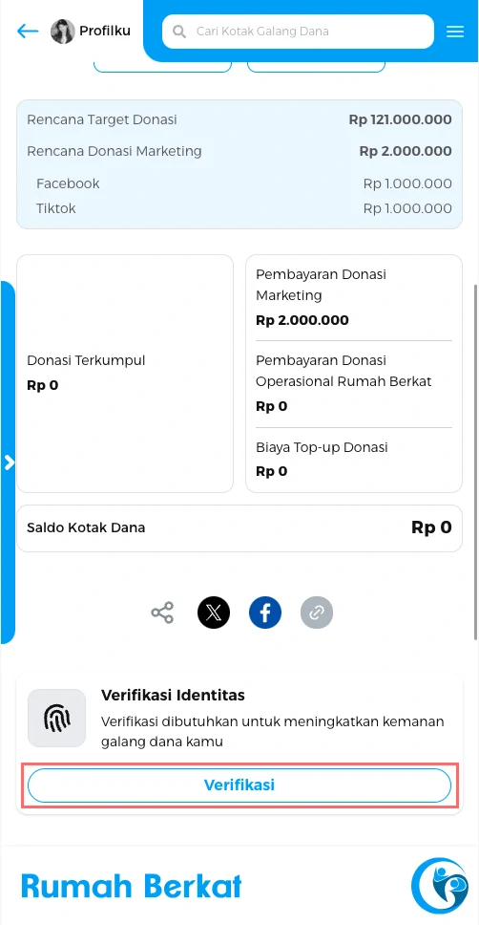
Task: Copy link with the chain icon
Action: click(x=317, y=613)
